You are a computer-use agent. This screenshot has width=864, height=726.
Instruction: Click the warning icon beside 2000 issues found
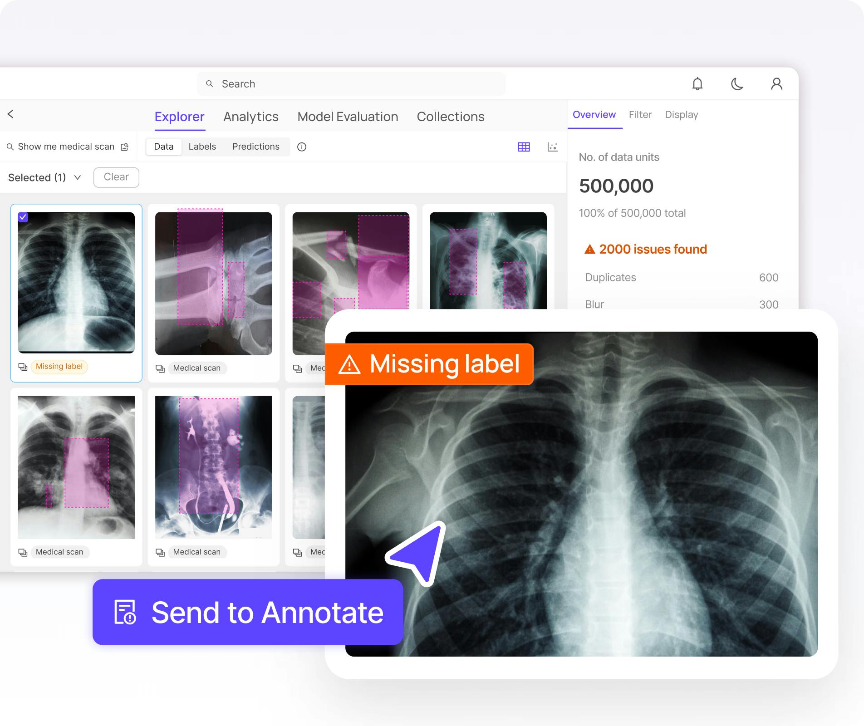(x=589, y=250)
